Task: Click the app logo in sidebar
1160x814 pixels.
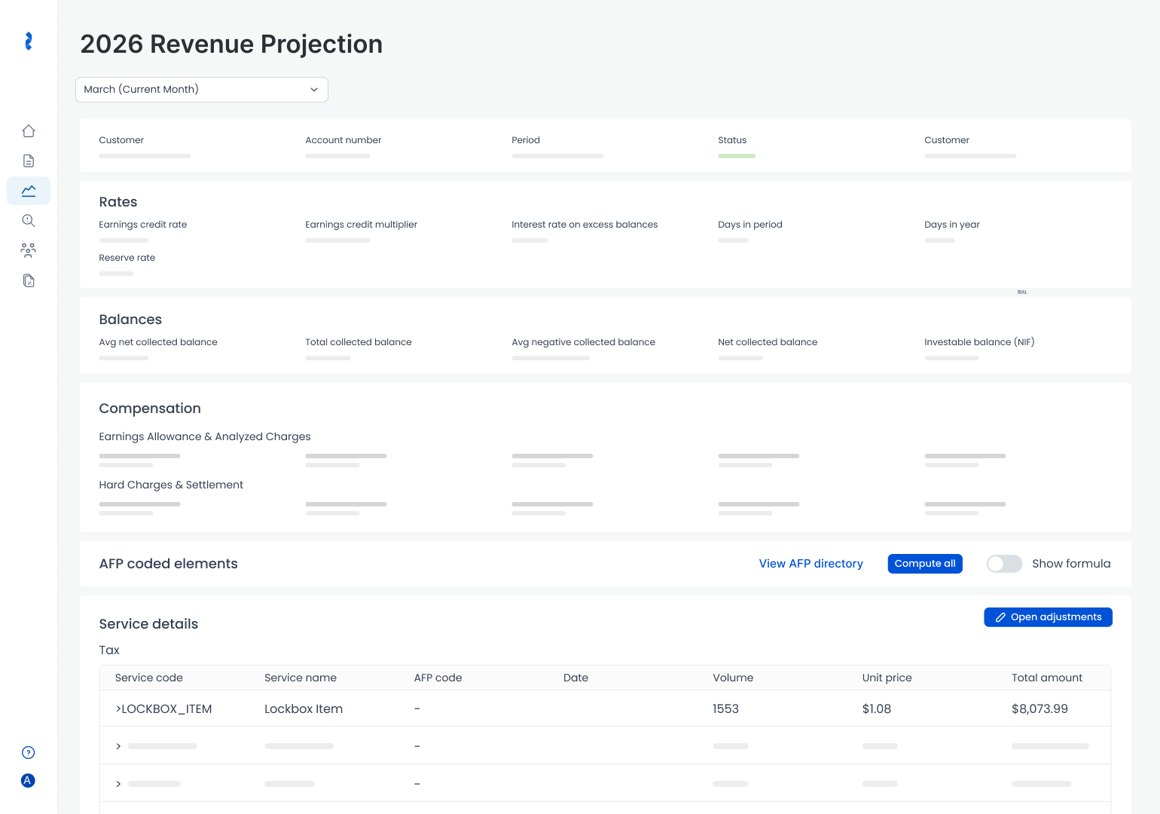Action: coord(29,41)
